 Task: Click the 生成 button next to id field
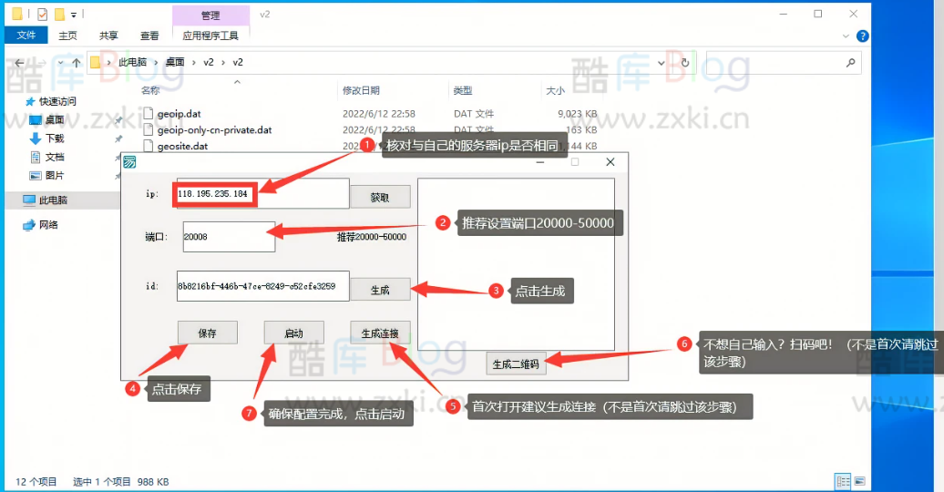380,290
